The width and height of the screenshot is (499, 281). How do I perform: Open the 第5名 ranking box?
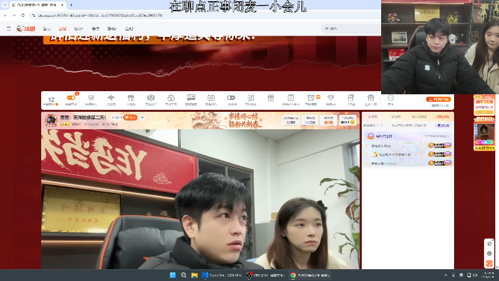[329, 120]
